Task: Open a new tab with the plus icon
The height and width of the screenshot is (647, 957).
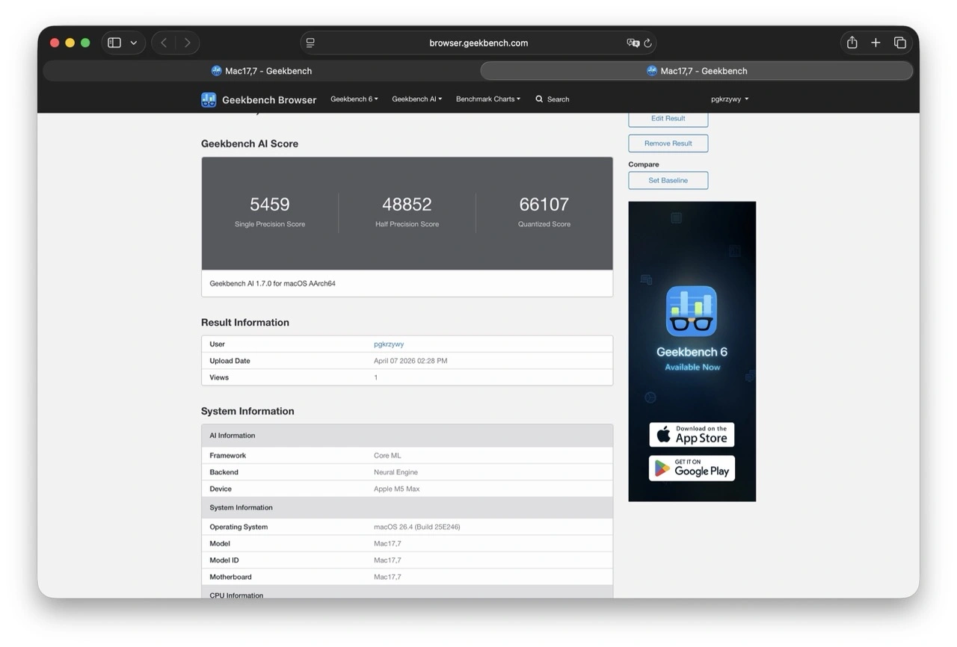Action: click(876, 43)
